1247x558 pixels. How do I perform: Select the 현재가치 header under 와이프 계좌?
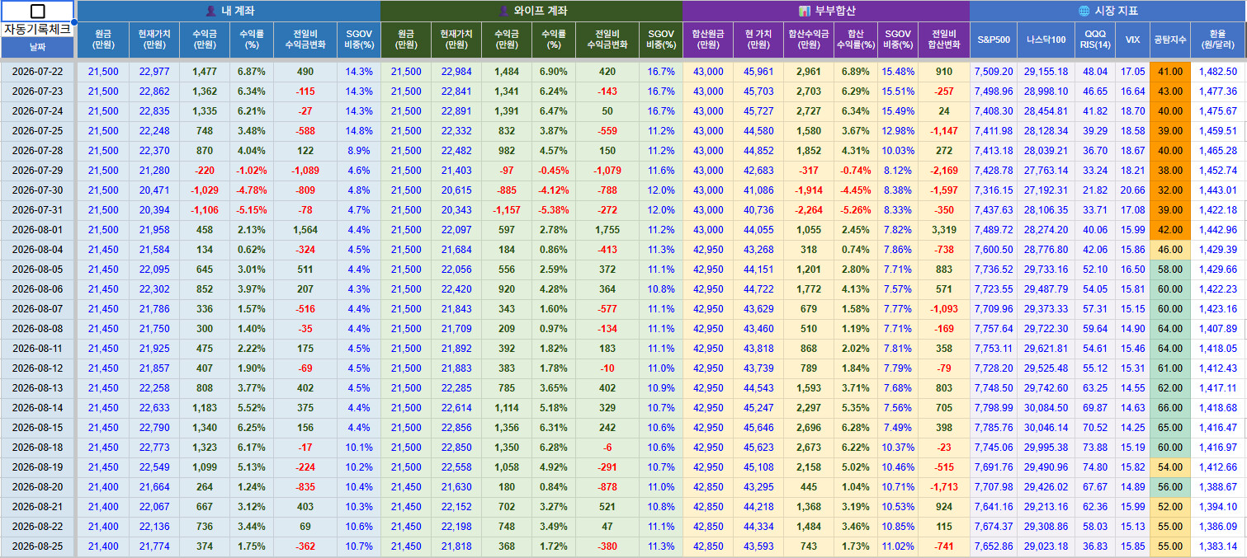point(456,40)
